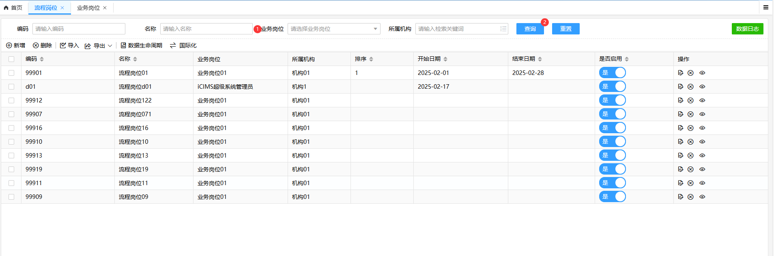The height and width of the screenshot is (256, 774).
Task: Click the 导入 import toolbar icon
Action: (x=63, y=45)
